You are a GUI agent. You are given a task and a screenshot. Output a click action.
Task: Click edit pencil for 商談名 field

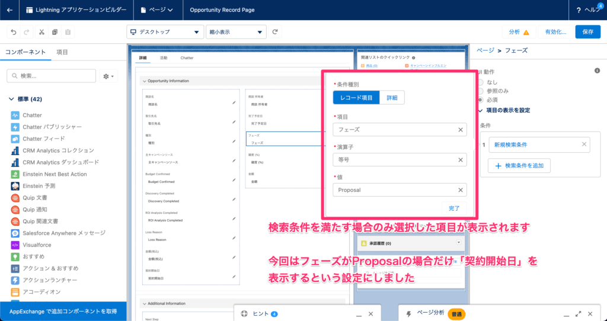234,103
